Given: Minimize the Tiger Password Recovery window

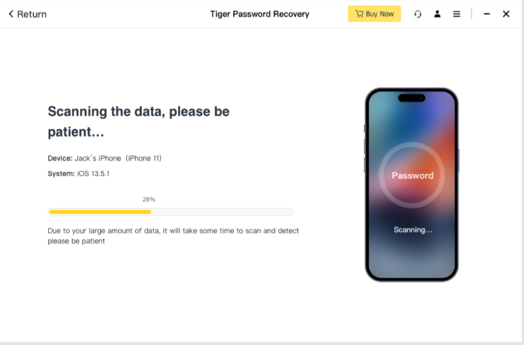Looking at the screenshot, I should pyautogui.click(x=487, y=14).
